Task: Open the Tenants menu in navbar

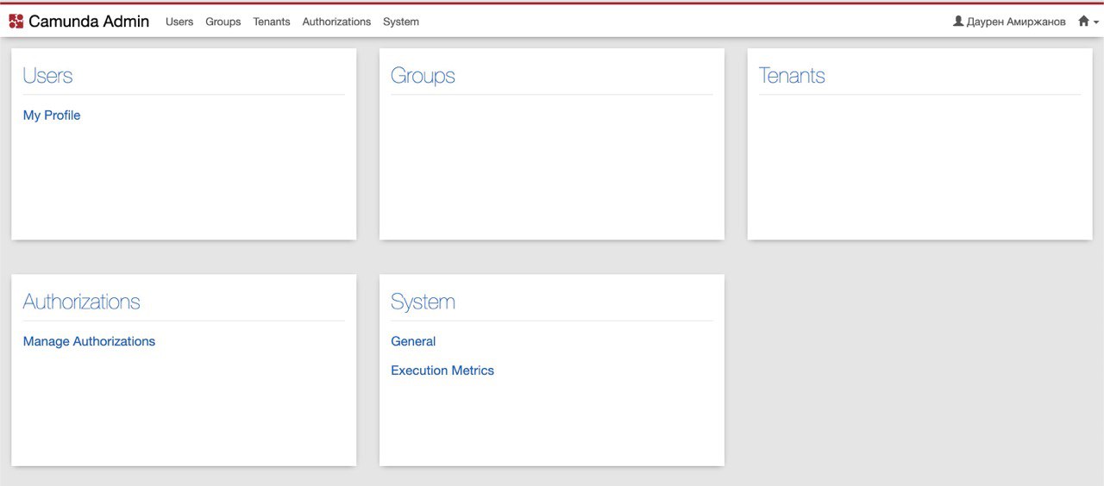Action: tap(272, 22)
